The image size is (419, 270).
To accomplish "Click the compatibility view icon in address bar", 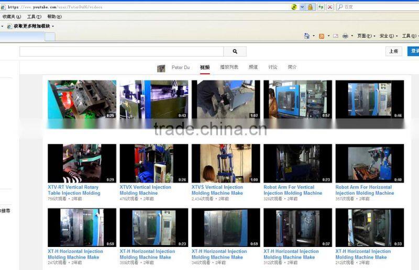I will coord(294,7).
